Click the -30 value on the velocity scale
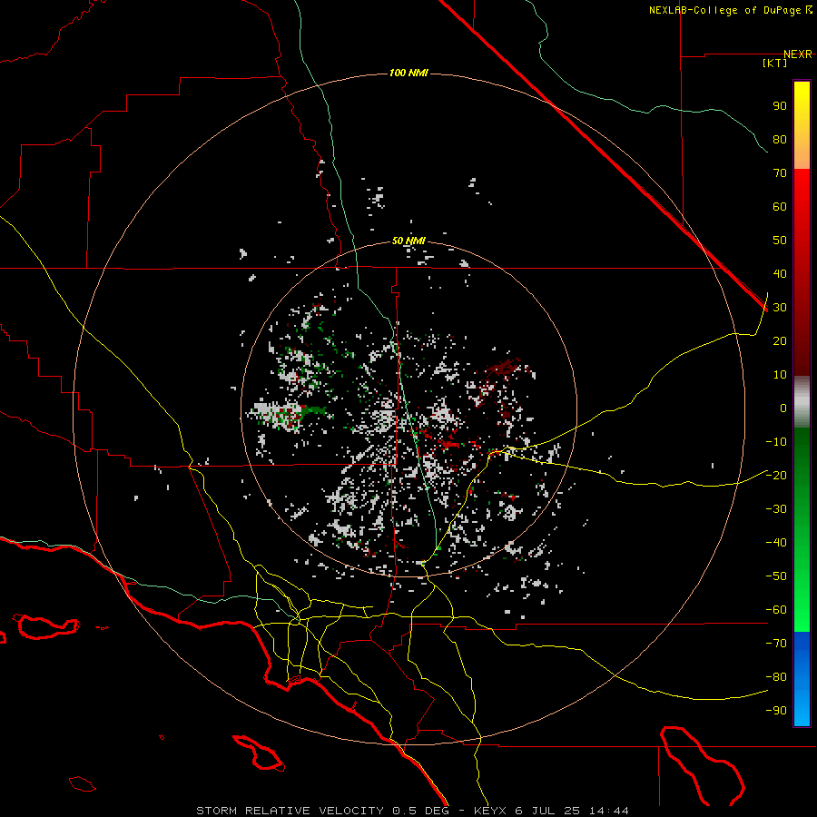This screenshot has height=817, width=817. (776, 509)
